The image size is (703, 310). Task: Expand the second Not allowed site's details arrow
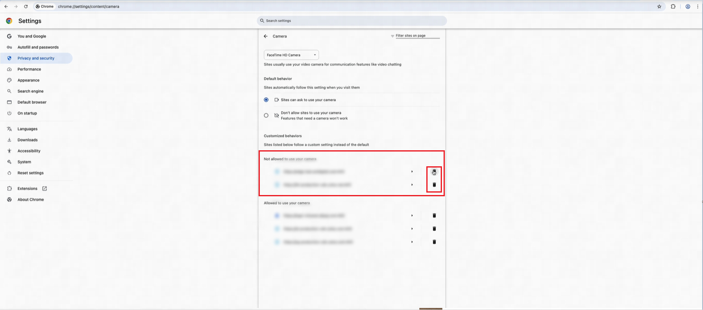point(412,185)
